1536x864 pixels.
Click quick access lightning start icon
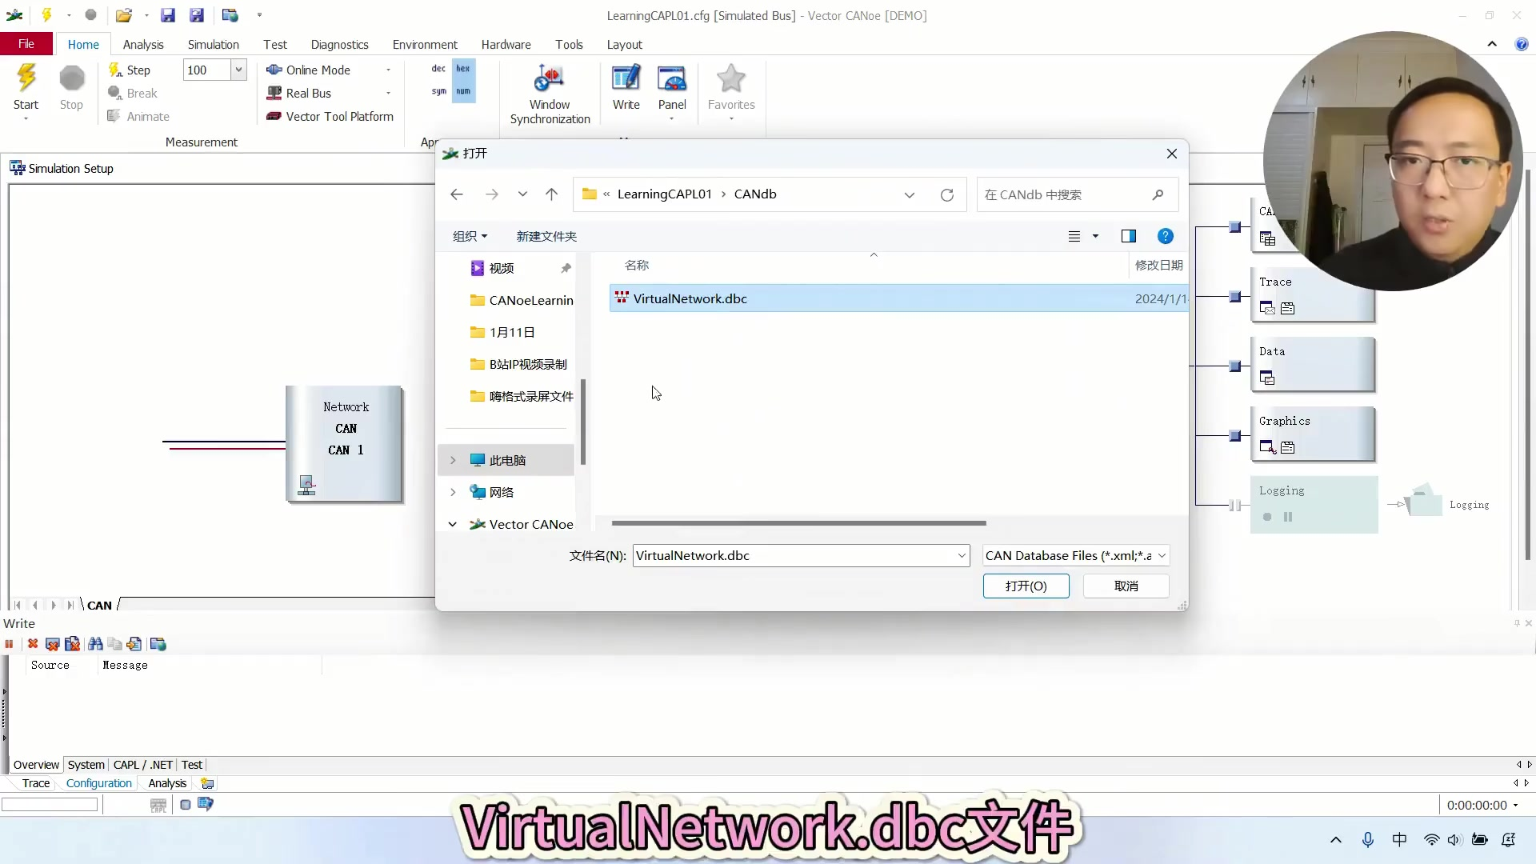46,14
